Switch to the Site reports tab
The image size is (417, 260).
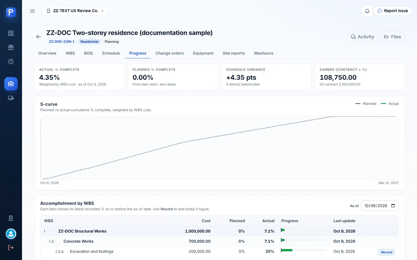[234, 53]
